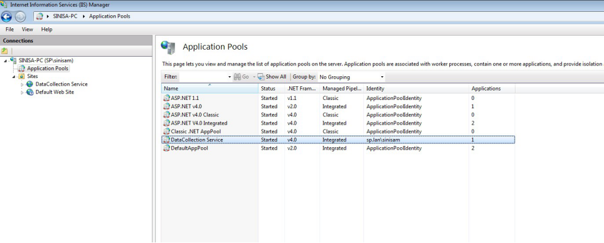Viewport: 604px width, 243px height.
Task: Open the dropdown arrow next to Go
Action: click(x=254, y=77)
